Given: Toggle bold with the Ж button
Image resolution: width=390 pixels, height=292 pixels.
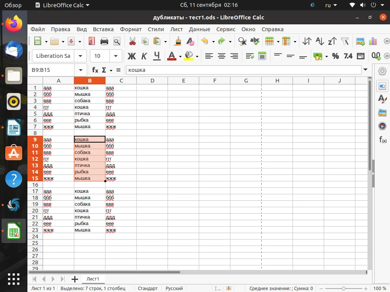Looking at the screenshot, I should click(x=132, y=56).
